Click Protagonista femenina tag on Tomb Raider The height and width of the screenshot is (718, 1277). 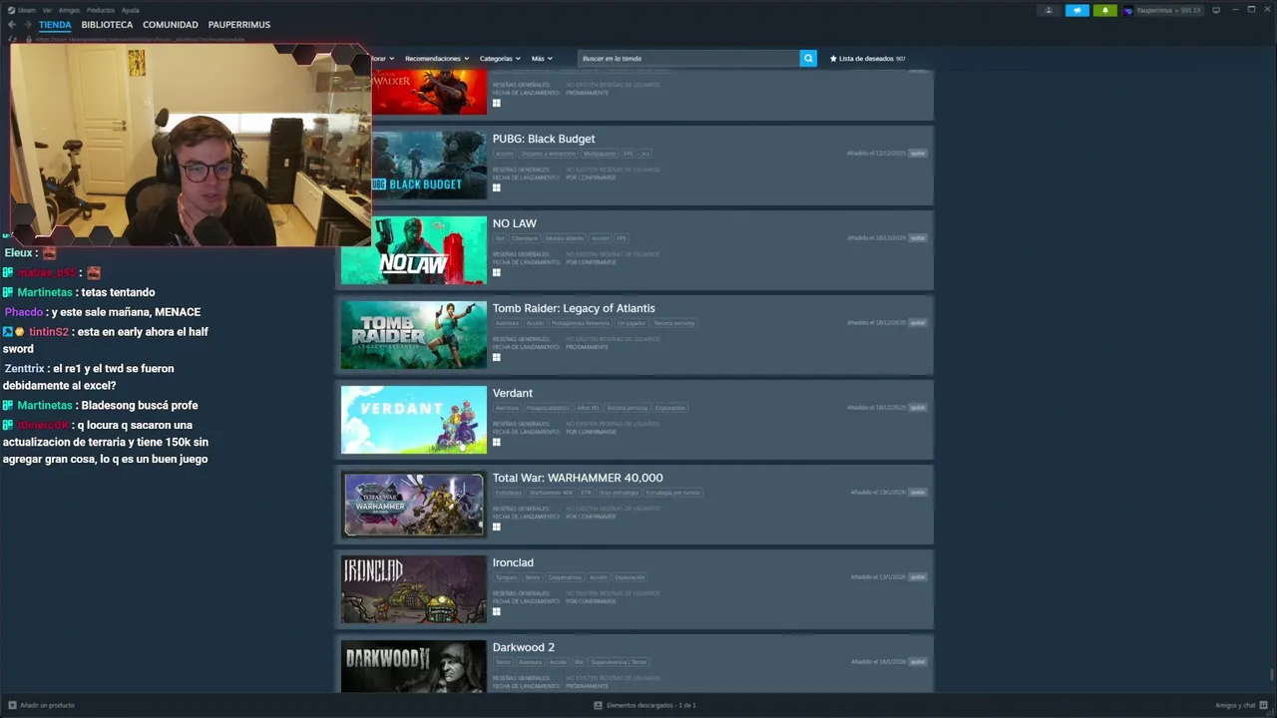(x=580, y=323)
